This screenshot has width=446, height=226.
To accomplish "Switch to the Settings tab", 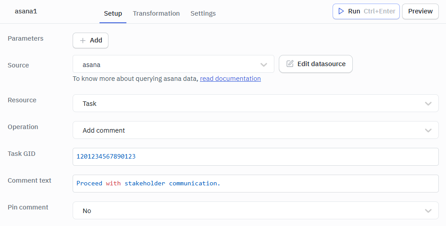I will pos(203,13).
